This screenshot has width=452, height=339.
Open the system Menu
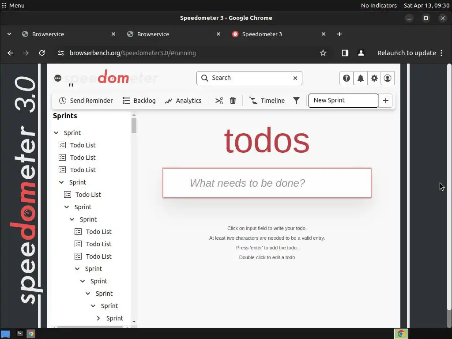[13, 5]
